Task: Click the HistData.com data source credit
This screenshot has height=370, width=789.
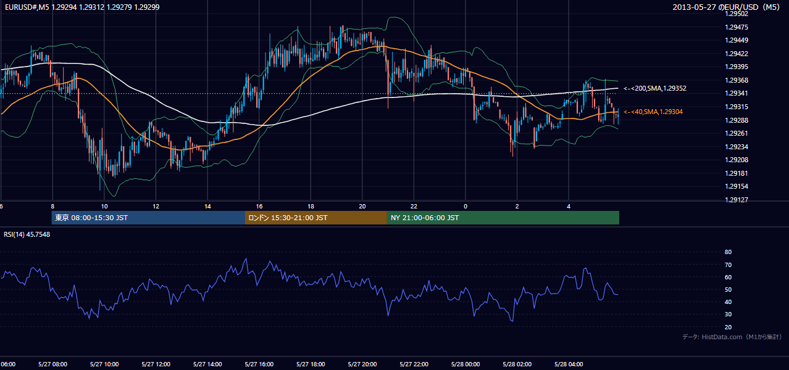Action: [x=732, y=337]
